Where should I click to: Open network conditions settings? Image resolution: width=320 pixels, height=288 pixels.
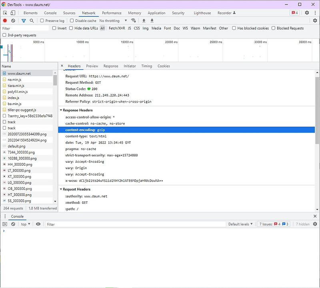[x=133, y=20]
